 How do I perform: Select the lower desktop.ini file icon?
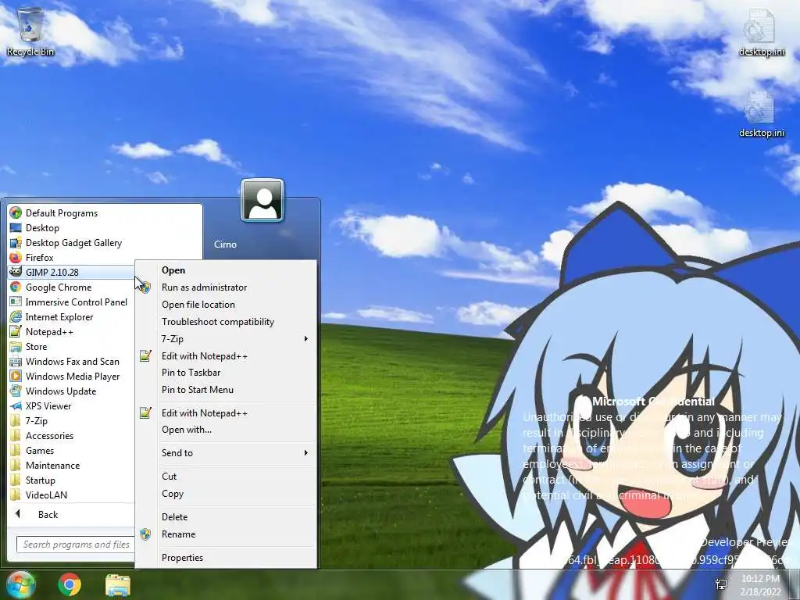(761, 113)
